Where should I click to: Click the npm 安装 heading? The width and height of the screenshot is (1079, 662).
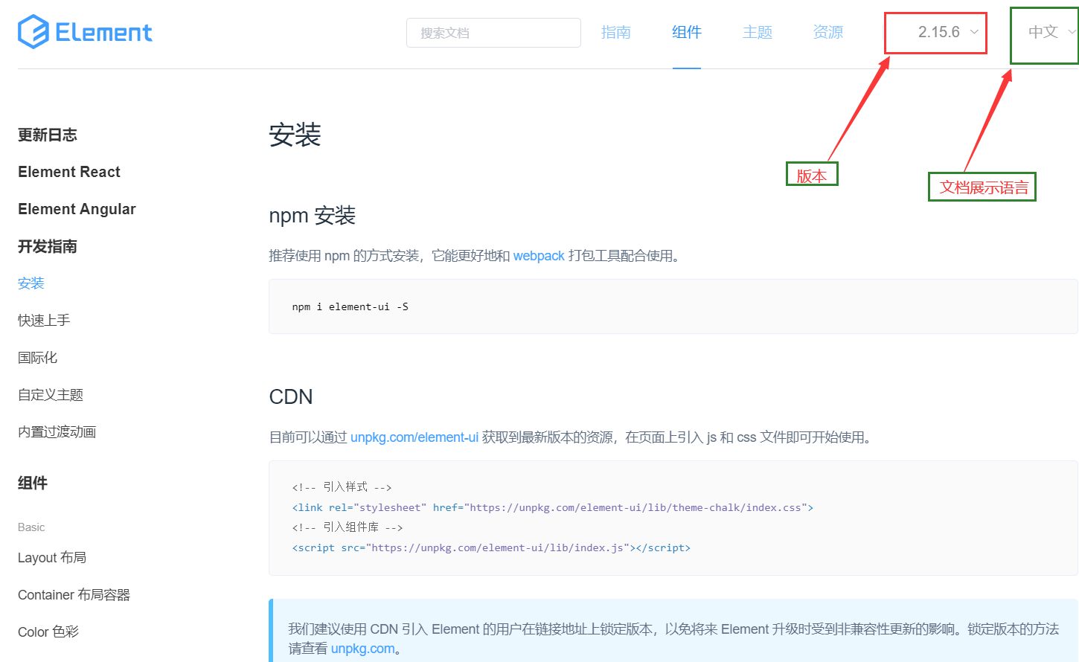pos(313,216)
